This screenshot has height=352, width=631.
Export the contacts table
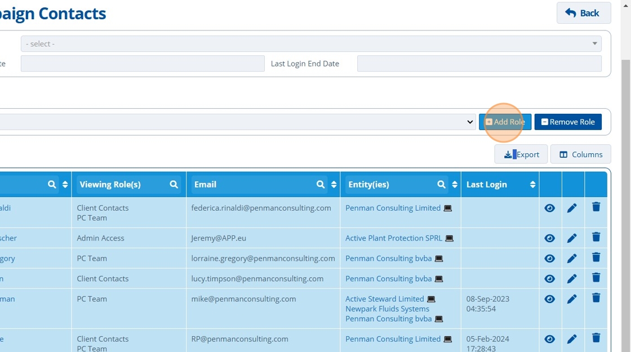pos(521,154)
